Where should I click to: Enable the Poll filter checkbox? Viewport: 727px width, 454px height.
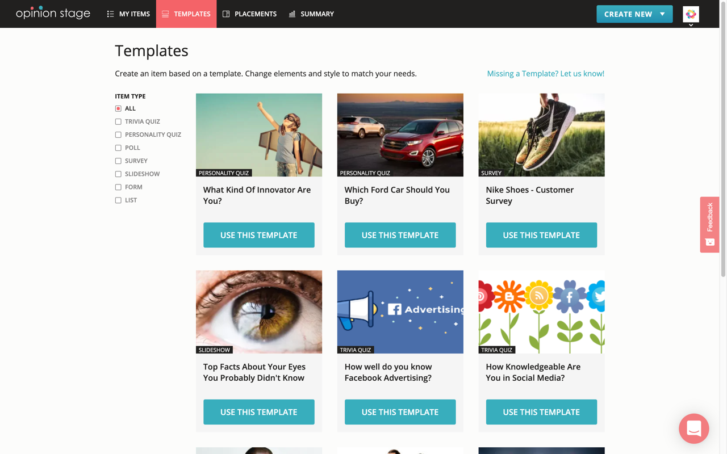(118, 148)
